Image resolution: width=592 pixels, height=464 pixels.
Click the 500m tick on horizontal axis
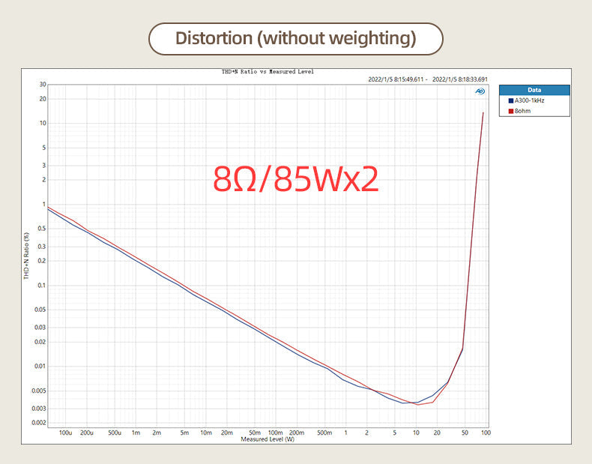click(x=324, y=433)
